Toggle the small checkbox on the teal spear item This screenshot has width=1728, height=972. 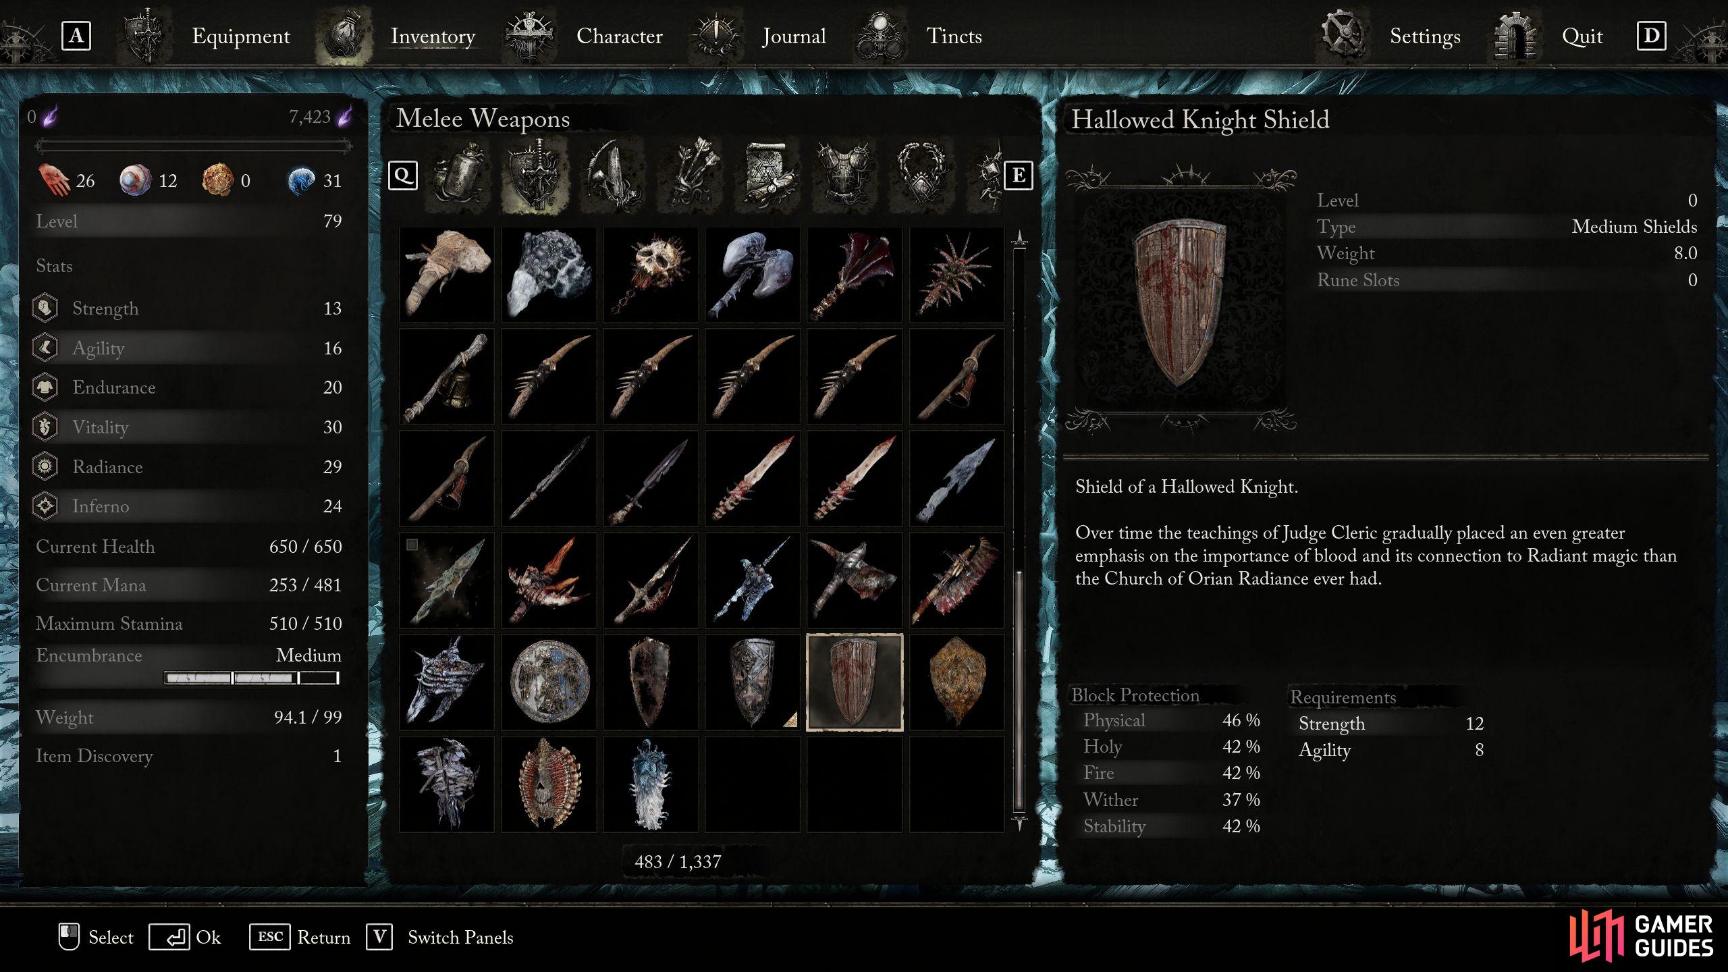tap(412, 544)
